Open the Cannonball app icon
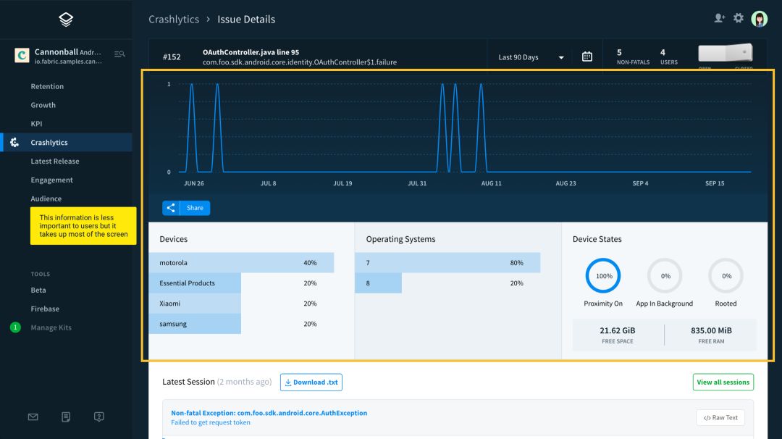This screenshot has width=782, height=439. 22,55
